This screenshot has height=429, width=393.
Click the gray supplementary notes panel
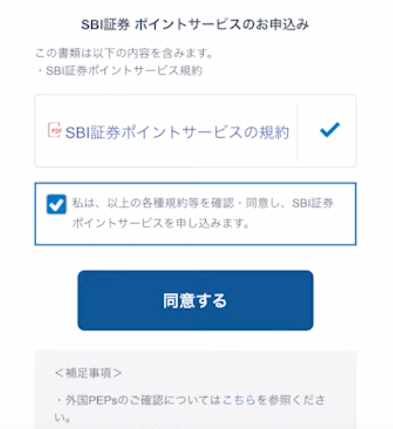coord(195,390)
